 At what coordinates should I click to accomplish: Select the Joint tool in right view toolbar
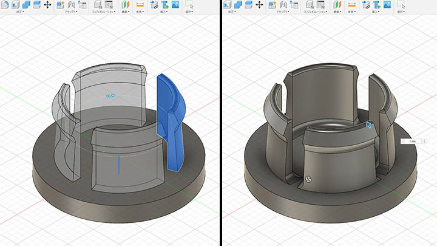[x=283, y=4]
